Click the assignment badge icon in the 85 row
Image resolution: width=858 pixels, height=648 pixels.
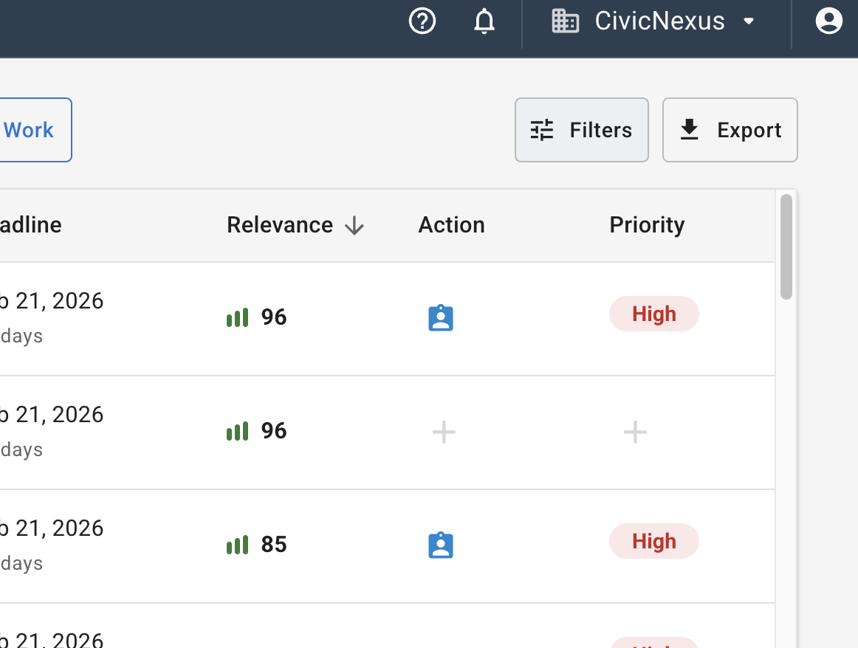click(441, 545)
